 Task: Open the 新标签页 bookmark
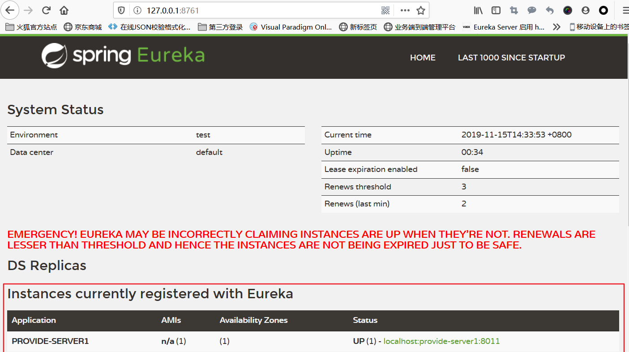pos(358,27)
